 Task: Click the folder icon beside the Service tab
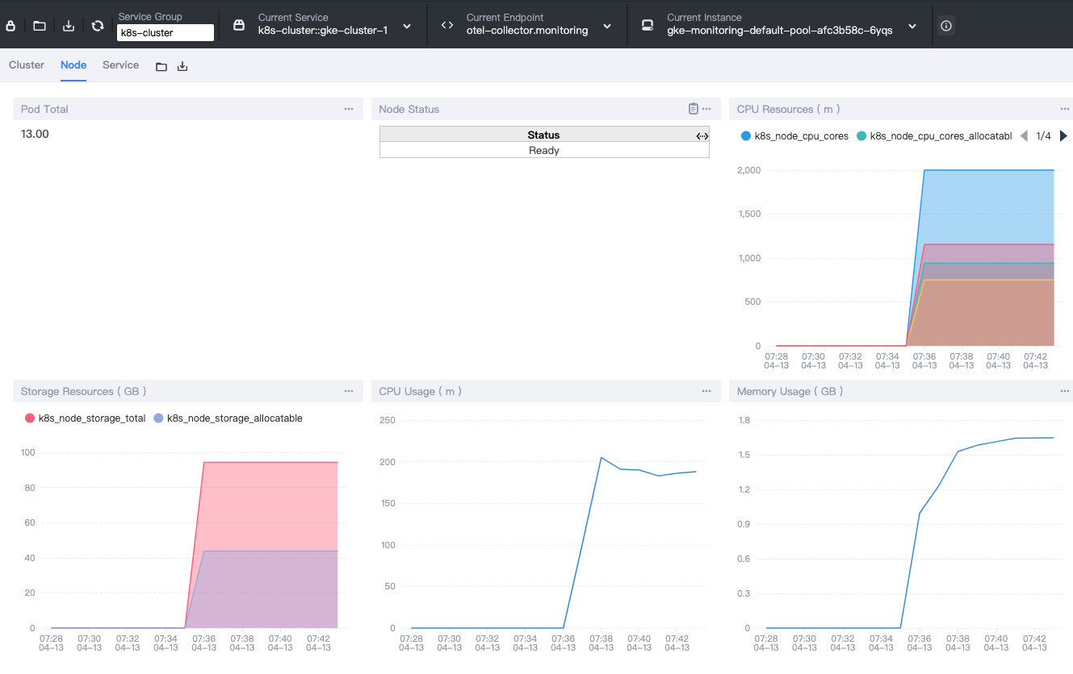(x=161, y=66)
